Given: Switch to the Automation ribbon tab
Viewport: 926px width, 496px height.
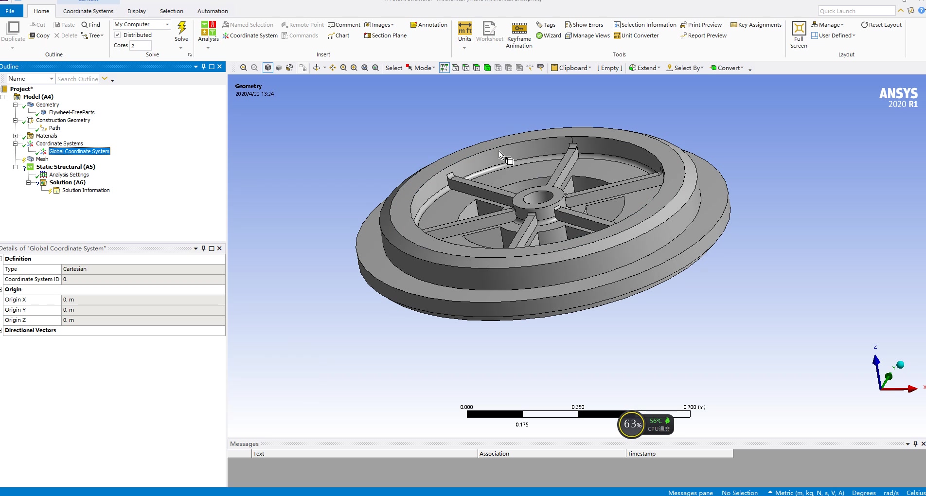Looking at the screenshot, I should point(213,11).
